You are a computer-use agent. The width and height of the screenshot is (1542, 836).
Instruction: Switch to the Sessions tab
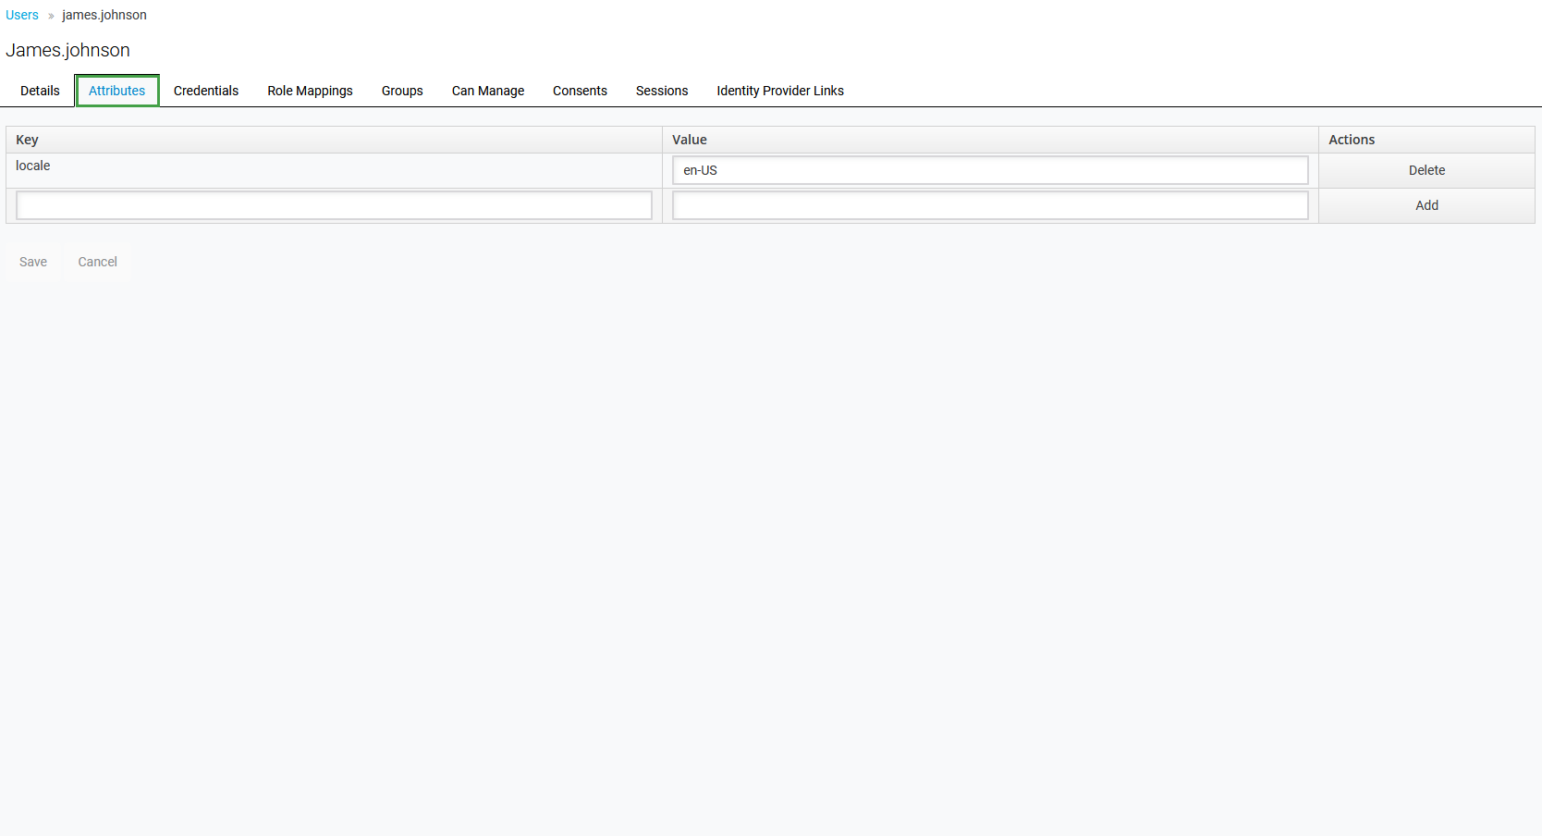click(x=662, y=91)
